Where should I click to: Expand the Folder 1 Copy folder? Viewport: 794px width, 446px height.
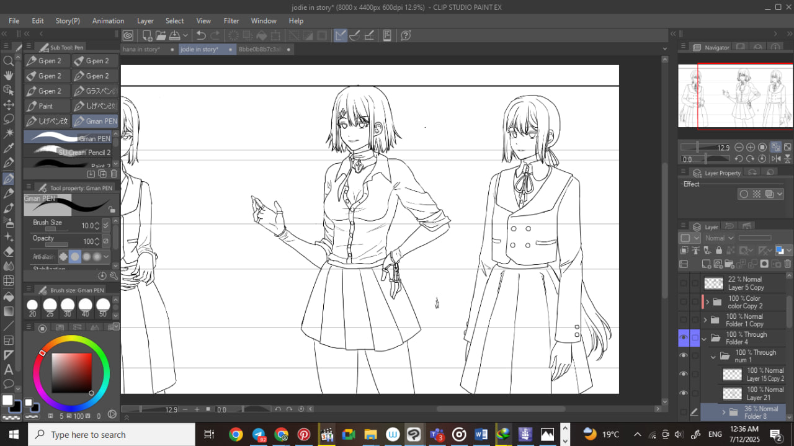[705, 320]
